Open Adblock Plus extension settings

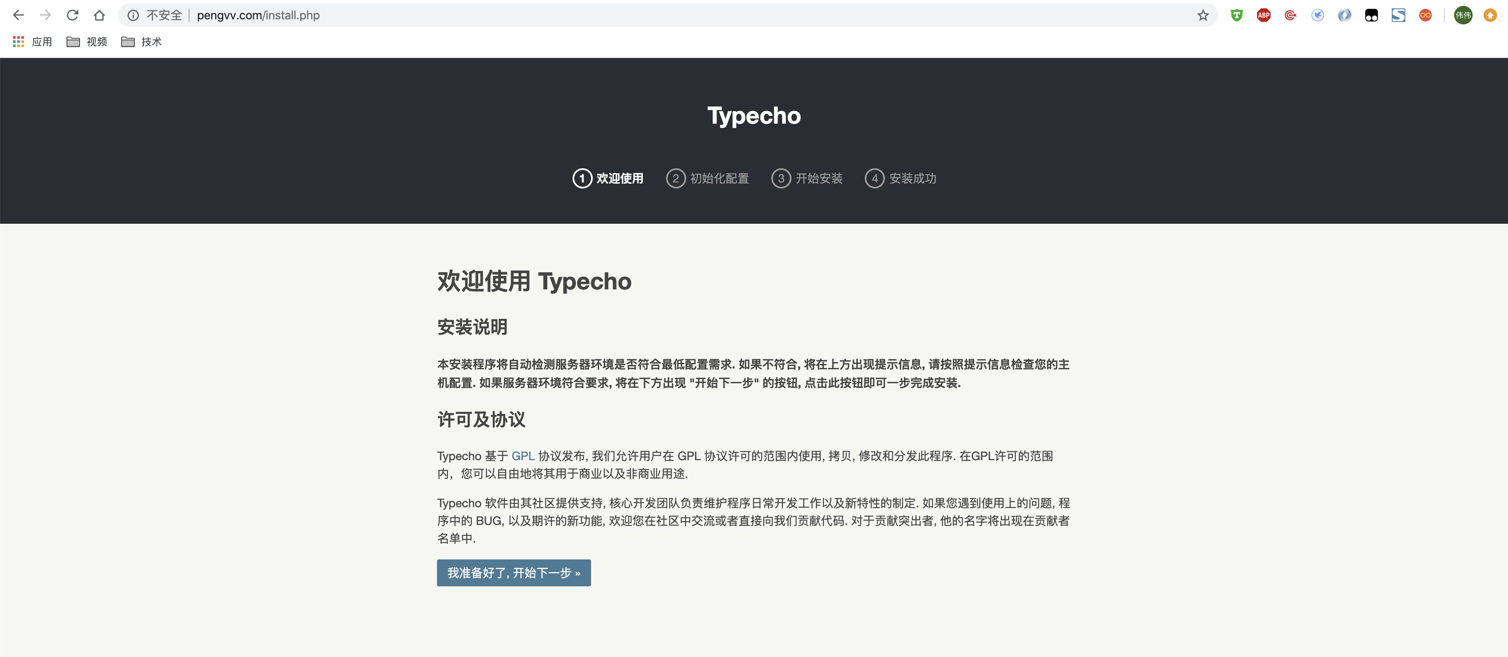pos(1263,15)
